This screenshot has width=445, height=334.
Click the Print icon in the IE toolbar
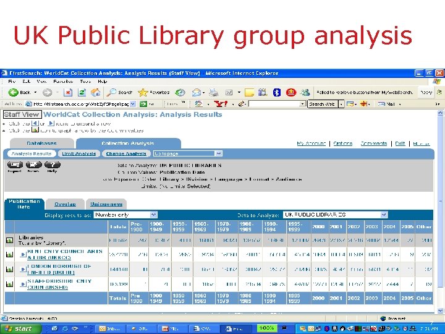click(x=214, y=92)
